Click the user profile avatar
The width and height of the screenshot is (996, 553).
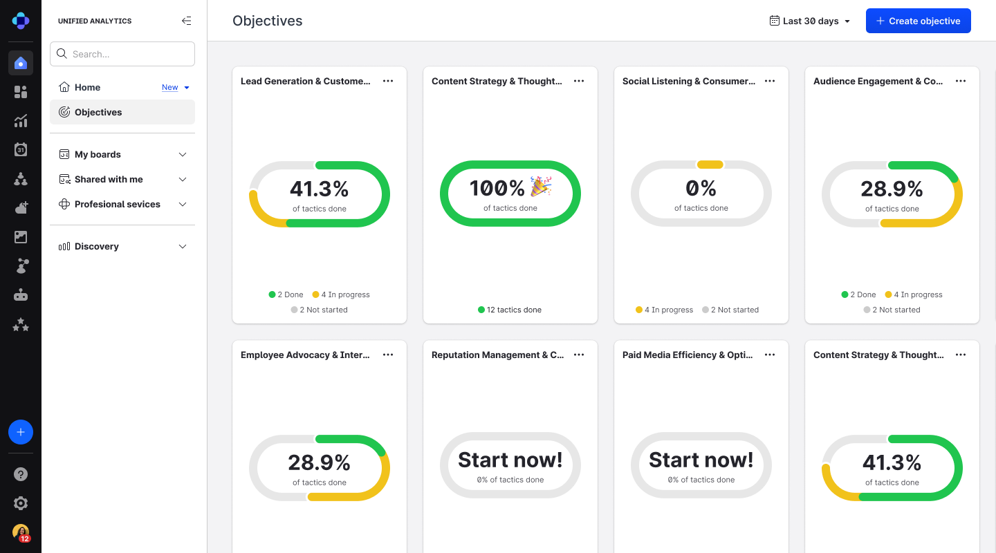pyautogui.click(x=21, y=532)
